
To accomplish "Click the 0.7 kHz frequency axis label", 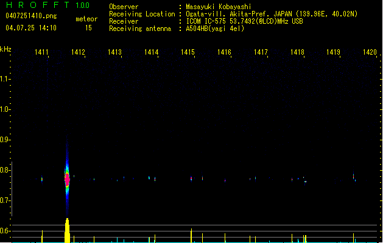I will (5, 200).
